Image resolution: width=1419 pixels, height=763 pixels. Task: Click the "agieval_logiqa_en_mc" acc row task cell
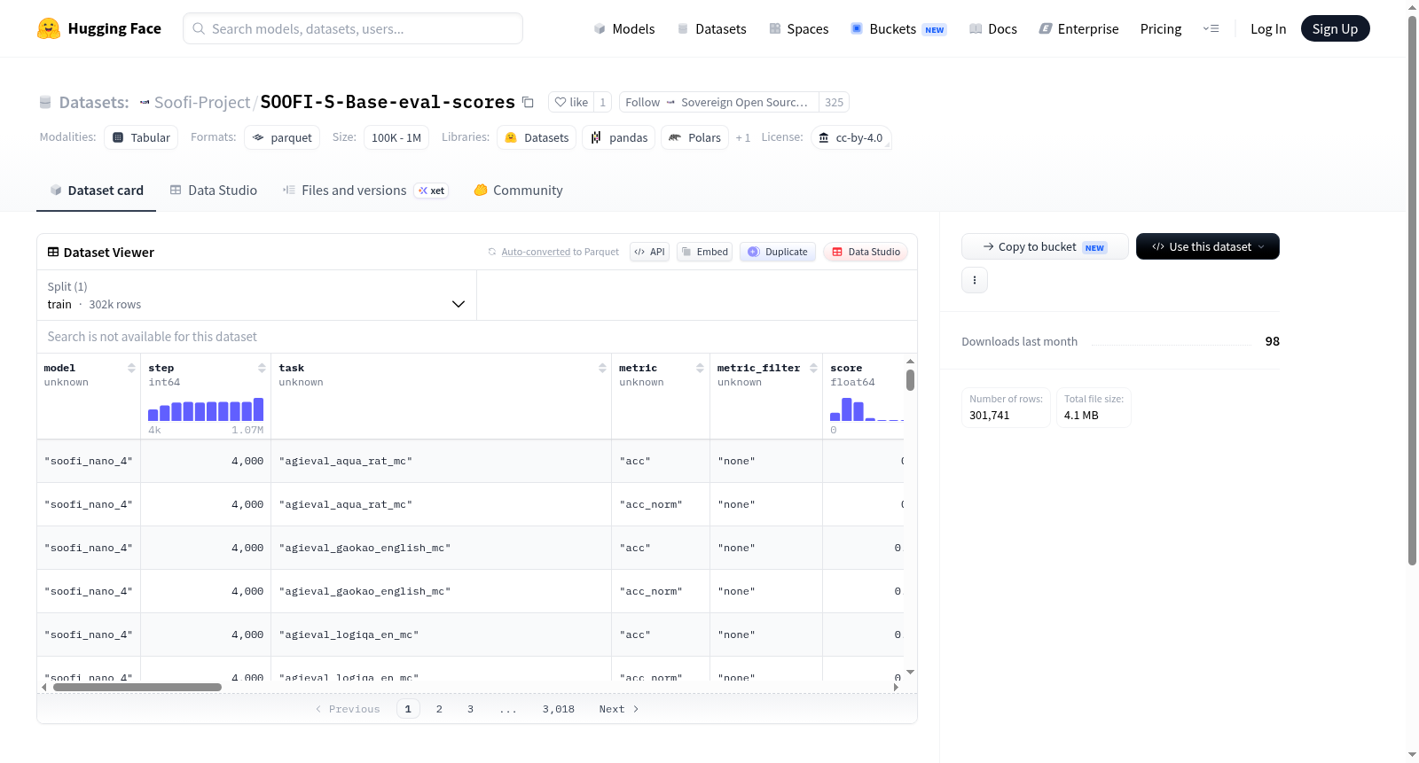pyautogui.click(x=441, y=635)
